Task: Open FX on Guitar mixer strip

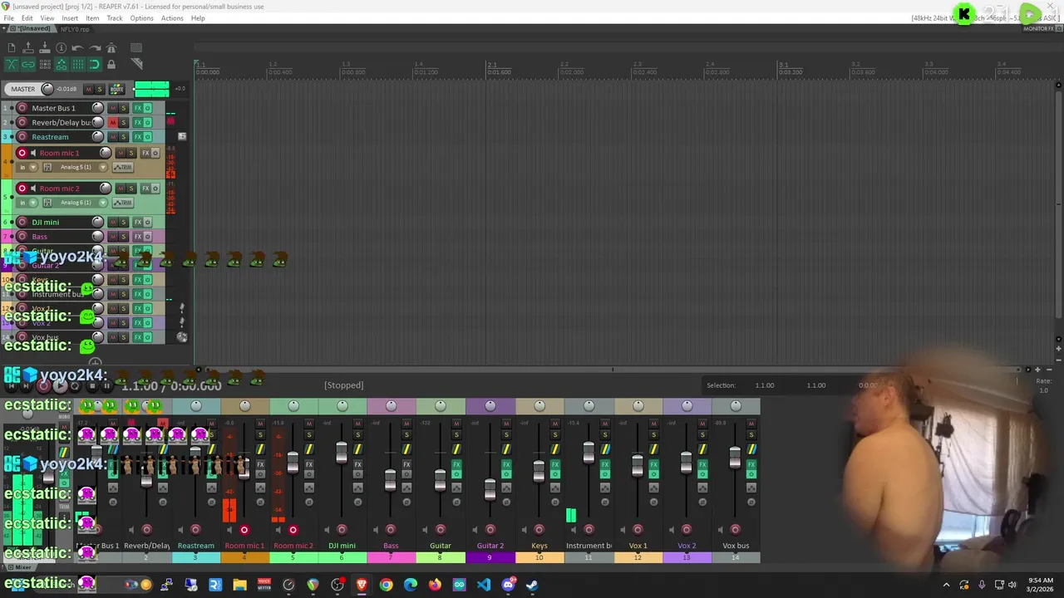Action: pos(456,465)
